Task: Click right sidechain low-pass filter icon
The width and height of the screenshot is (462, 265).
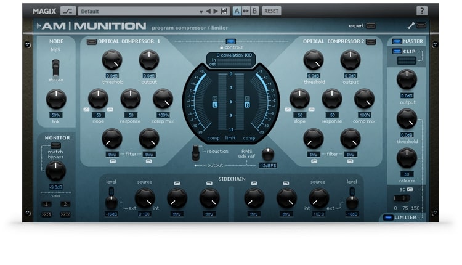Action: click(x=286, y=184)
